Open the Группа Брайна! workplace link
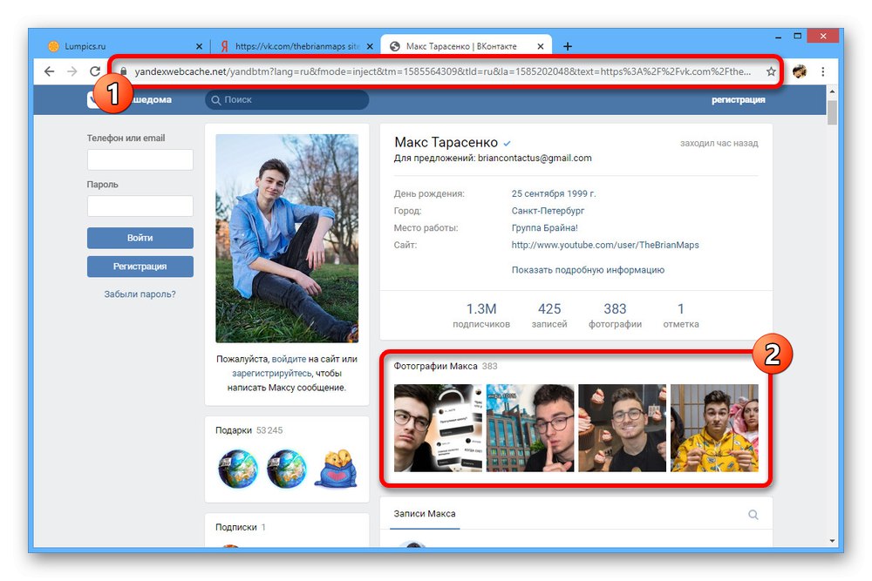This screenshot has height=581, width=872. pyautogui.click(x=544, y=228)
